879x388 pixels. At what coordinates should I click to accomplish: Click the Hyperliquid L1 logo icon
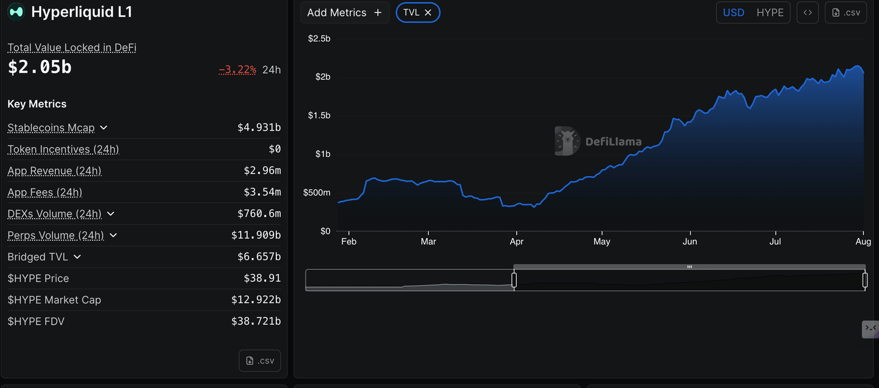(16, 11)
